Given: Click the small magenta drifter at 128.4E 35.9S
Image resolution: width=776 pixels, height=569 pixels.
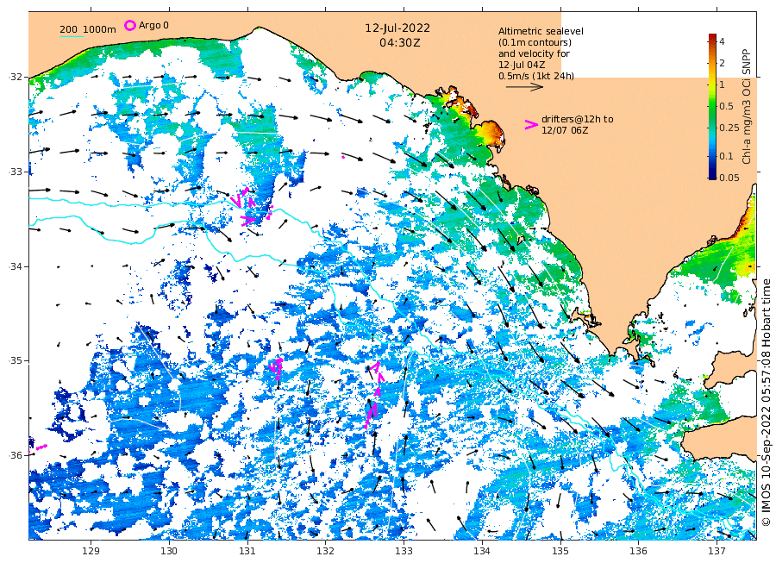Looking at the screenshot, I should [41, 447].
